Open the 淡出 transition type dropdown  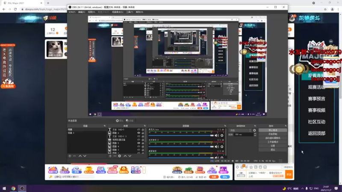(241, 131)
